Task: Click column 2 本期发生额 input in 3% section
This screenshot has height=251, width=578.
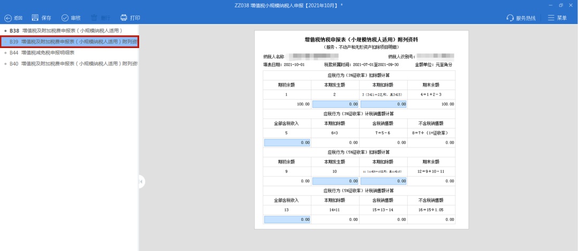Action: 334,104
